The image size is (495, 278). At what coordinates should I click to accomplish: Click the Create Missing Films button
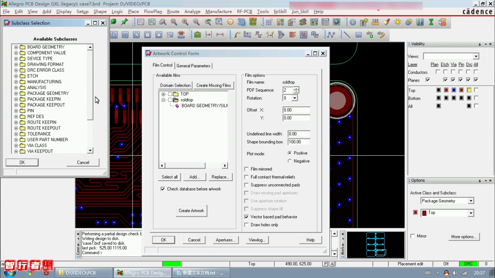click(214, 85)
